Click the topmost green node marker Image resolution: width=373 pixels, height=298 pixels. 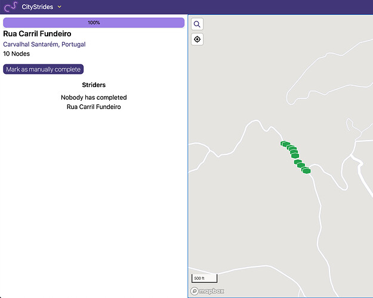(285, 144)
